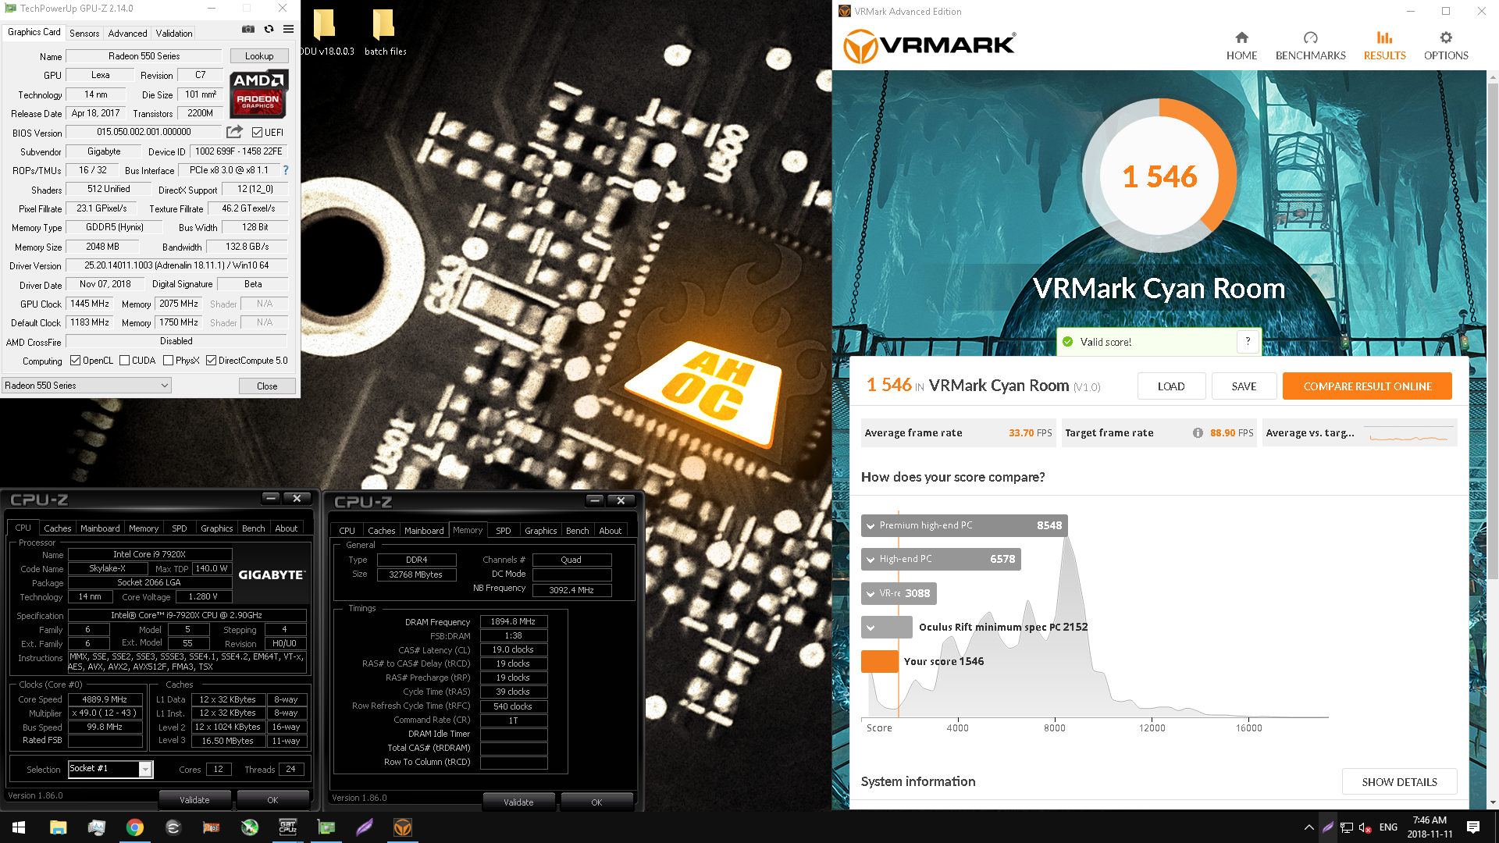This screenshot has height=843, width=1499.
Task: Toggle the CUDA checkbox
Action: point(124,361)
